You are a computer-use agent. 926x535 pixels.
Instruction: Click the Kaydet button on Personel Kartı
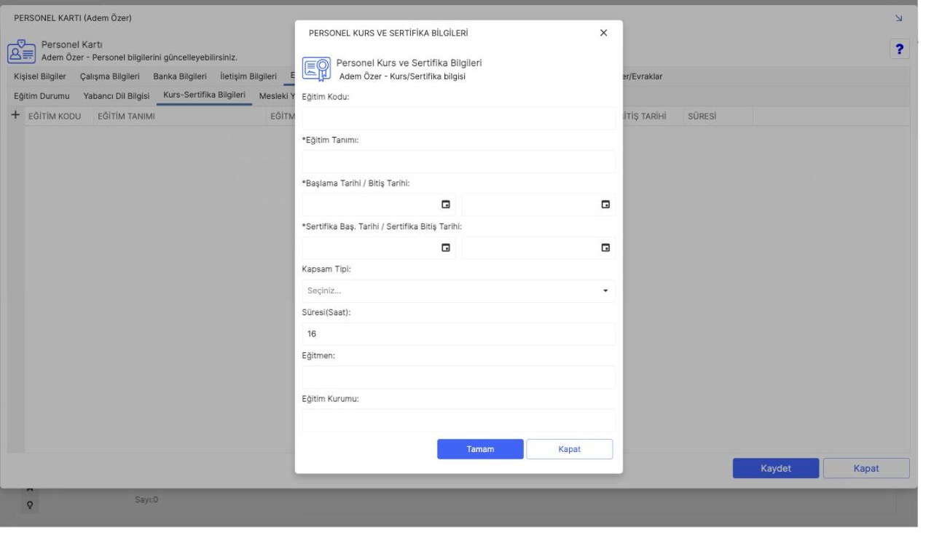tap(776, 468)
